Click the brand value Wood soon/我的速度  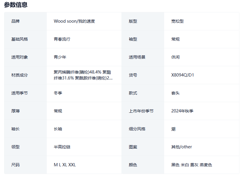click(74, 21)
